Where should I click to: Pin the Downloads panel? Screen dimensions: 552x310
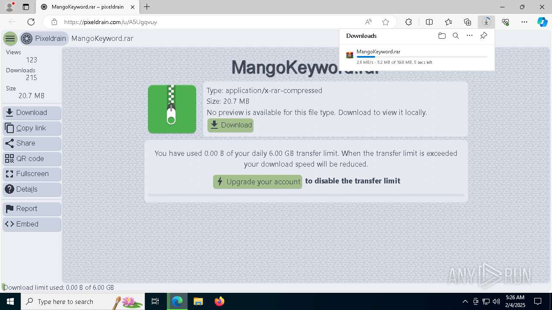point(483,36)
